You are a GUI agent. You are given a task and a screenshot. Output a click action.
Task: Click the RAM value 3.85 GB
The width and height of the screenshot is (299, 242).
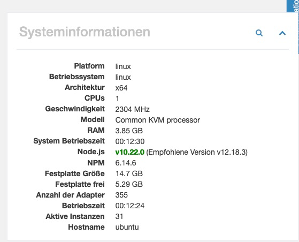click(129, 131)
